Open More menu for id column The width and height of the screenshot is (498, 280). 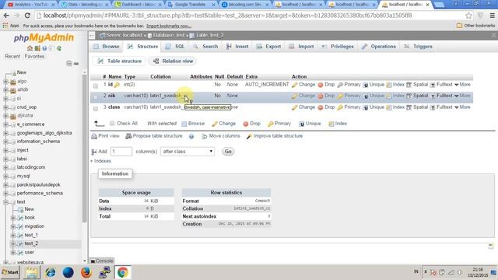pos(462,85)
